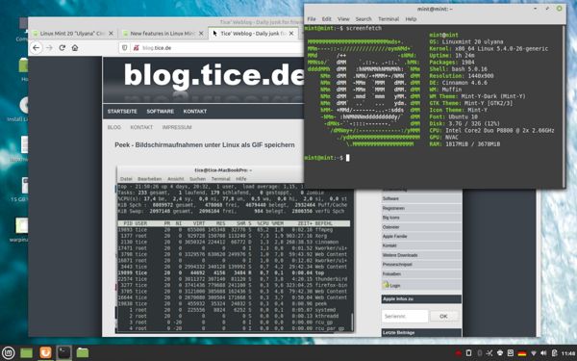The height and width of the screenshot is (361, 577).
Task: Click the blog.tice.de header logo
Action: click(x=213, y=75)
